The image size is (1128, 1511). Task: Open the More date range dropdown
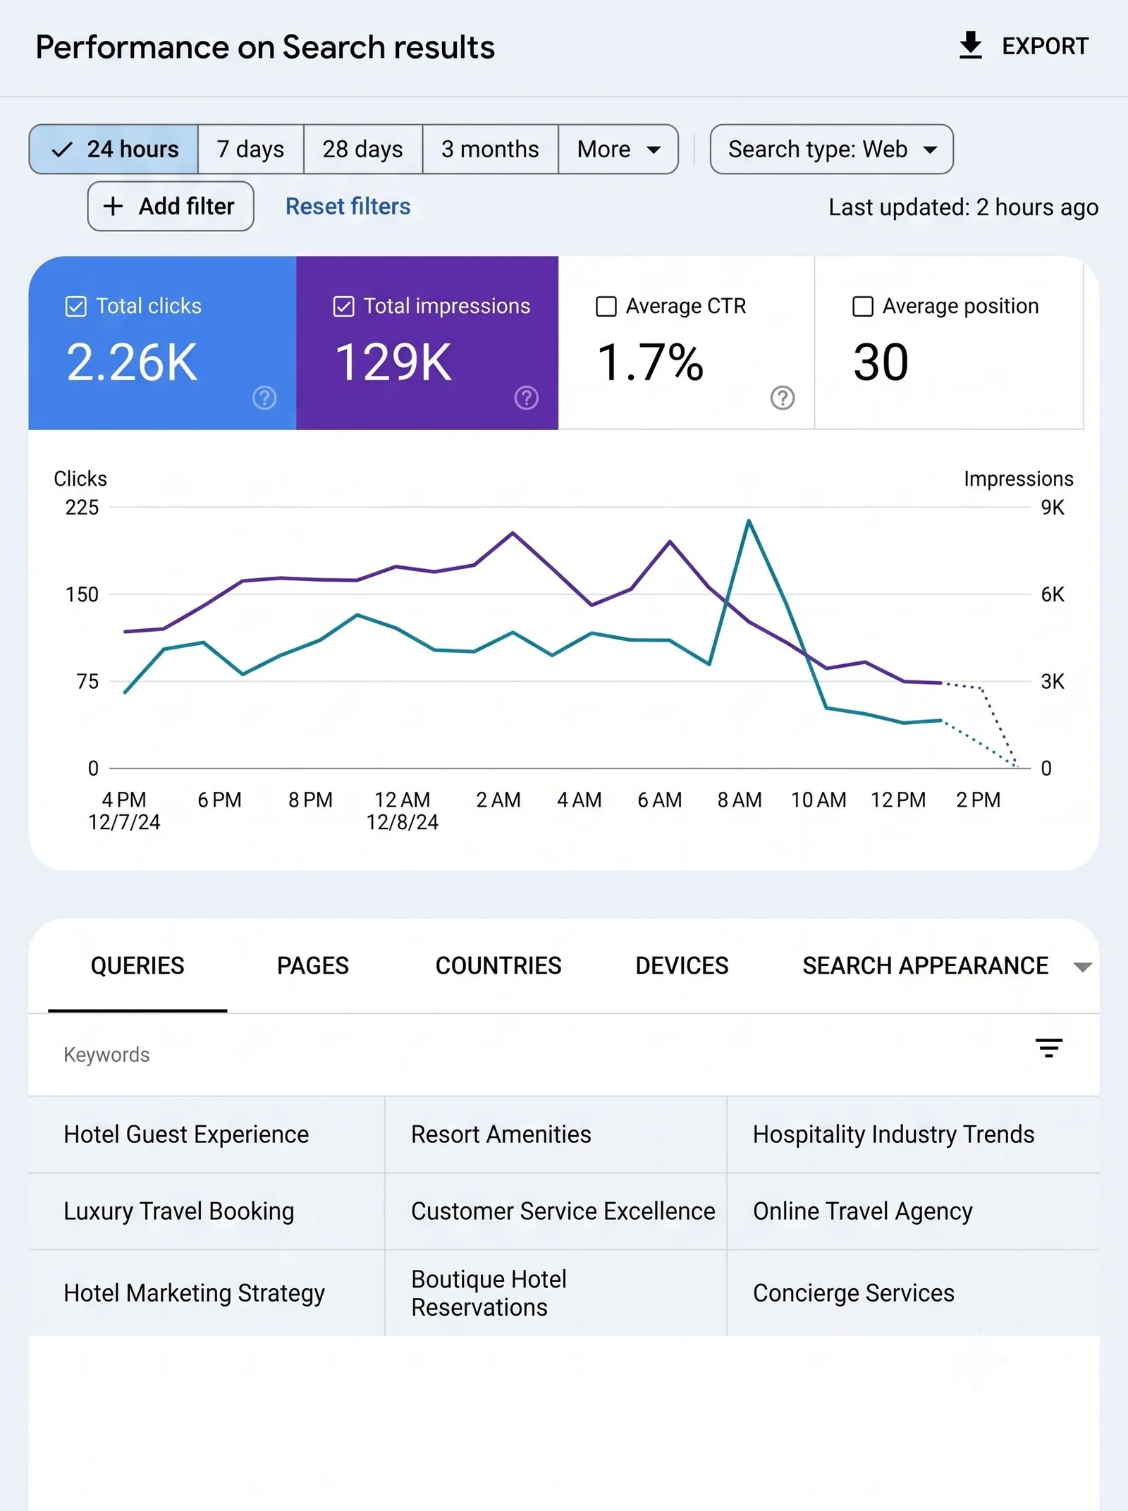[x=618, y=149]
